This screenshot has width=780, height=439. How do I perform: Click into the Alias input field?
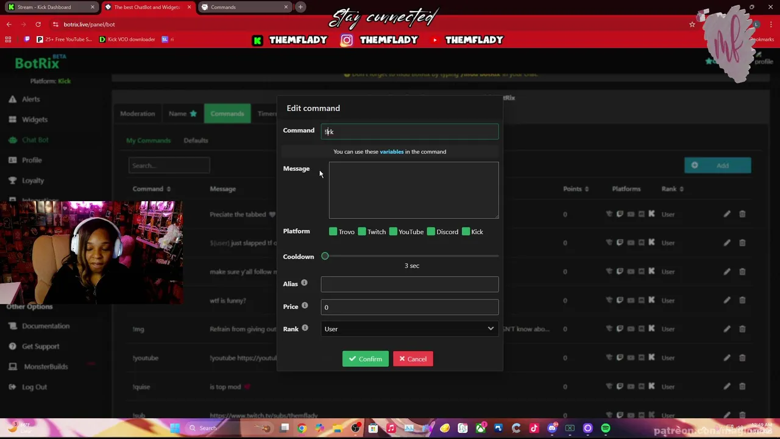pos(409,284)
